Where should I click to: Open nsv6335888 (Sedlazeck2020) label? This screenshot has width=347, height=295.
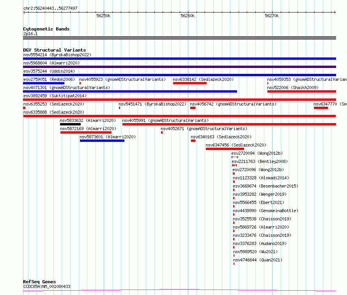54,112
